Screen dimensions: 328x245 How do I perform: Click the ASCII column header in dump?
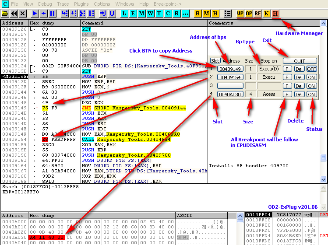coord(201,216)
